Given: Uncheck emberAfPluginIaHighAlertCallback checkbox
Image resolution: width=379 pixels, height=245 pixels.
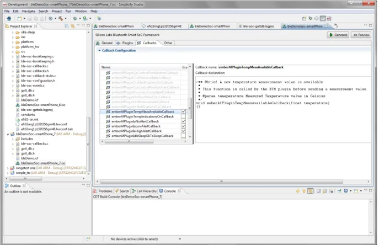Looking at the screenshot, I should [x=184, y=131].
